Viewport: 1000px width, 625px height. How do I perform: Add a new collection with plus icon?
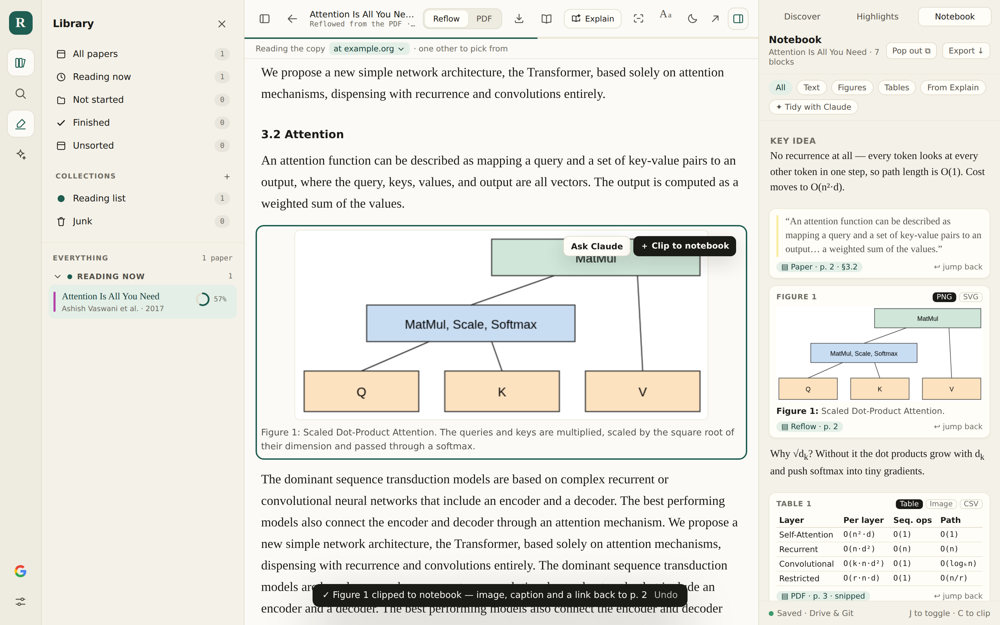pyautogui.click(x=227, y=176)
